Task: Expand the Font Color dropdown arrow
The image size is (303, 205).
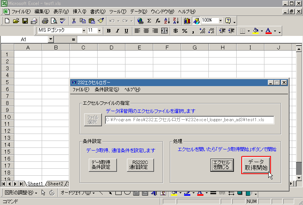Action: coord(275,31)
